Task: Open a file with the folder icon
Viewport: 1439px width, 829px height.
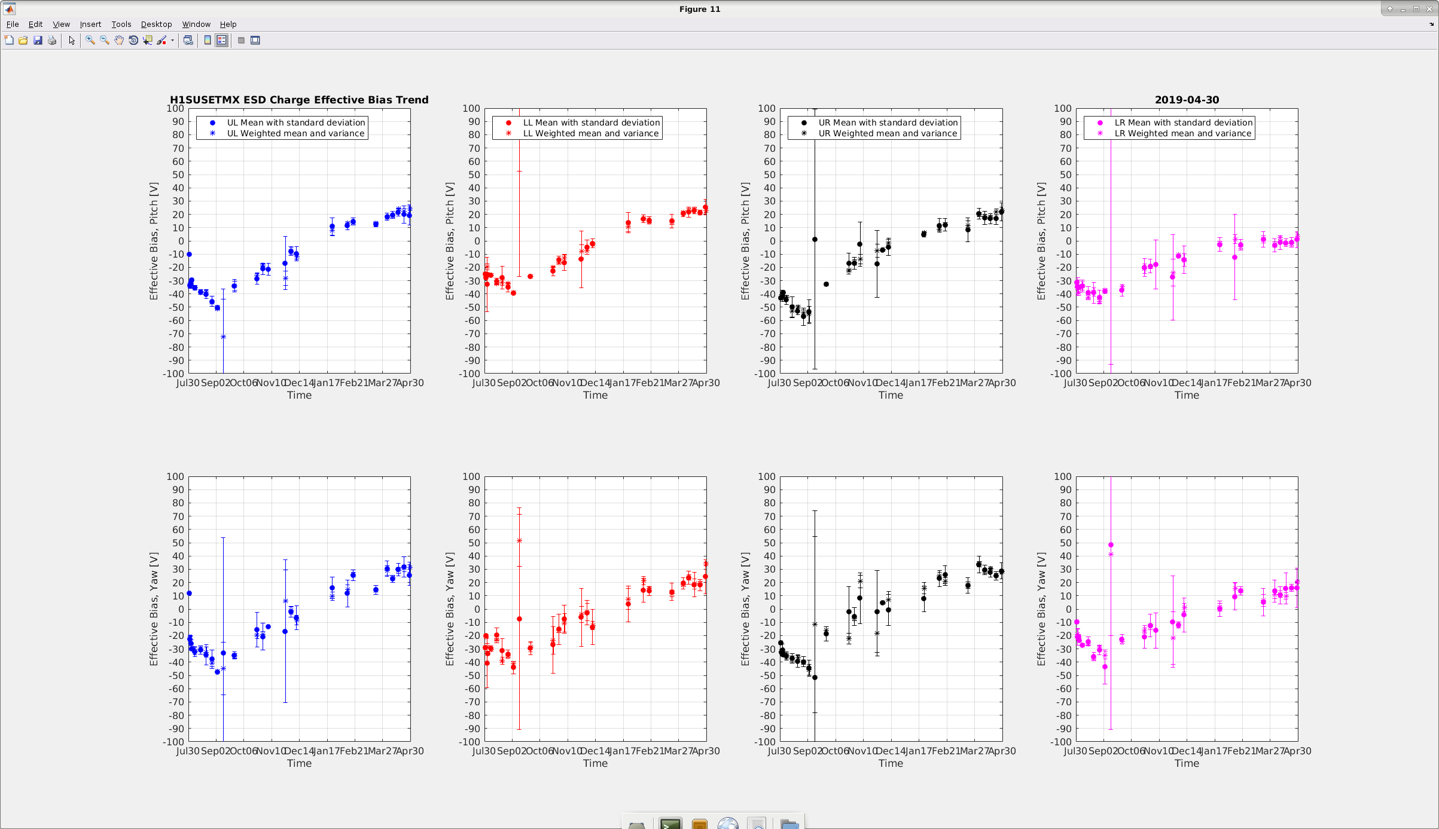Action: [x=23, y=40]
